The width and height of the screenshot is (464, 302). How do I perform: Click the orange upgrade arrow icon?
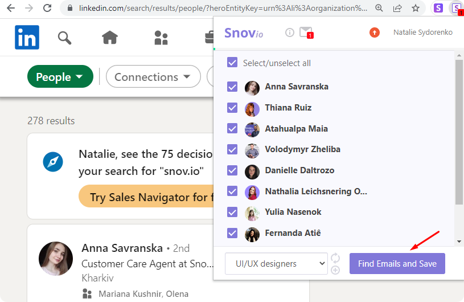pos(375,32)
